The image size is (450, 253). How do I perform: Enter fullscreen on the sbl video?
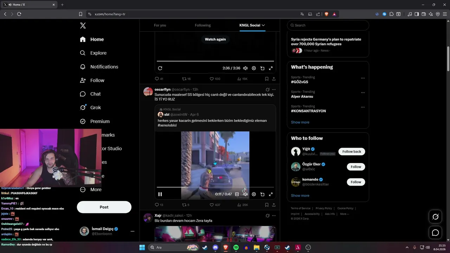(x=271, y=194)
